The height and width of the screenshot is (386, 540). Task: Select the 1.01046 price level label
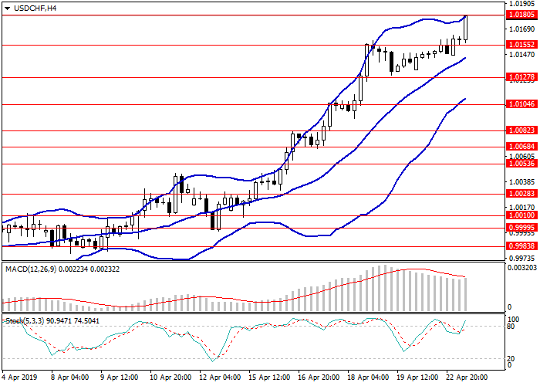point(522,104)
